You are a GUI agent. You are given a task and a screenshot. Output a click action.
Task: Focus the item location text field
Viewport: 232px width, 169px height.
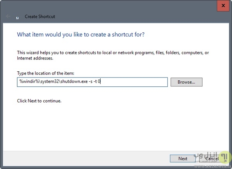(135, 82)
